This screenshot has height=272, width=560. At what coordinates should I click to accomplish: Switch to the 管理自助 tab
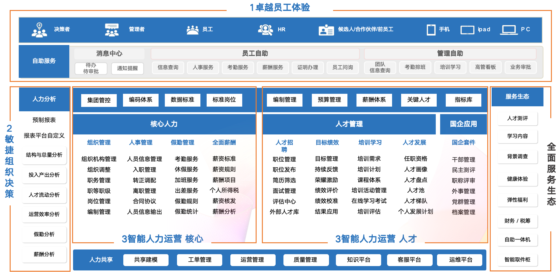450,53
